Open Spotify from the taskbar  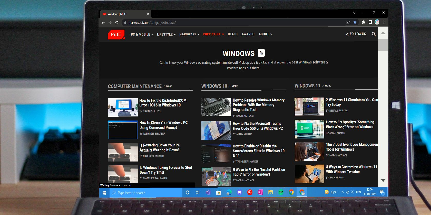coord(281,192)
